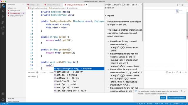Choose hashCode() : int suggestion
The height and width of the screenshot is (105, 188).
79,81
